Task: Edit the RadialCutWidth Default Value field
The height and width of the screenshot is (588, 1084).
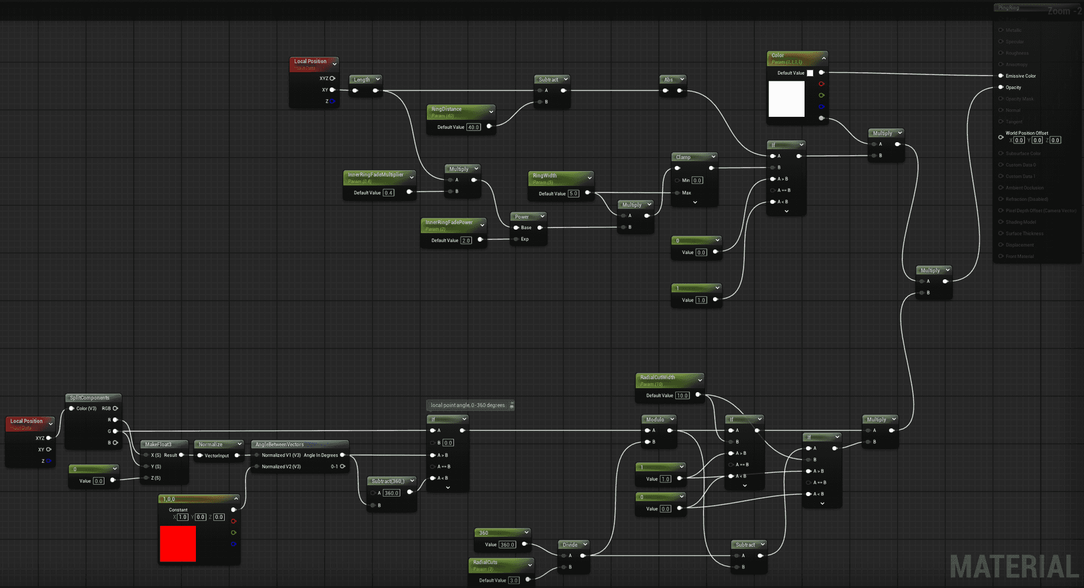Action: (x=682, y=396)
